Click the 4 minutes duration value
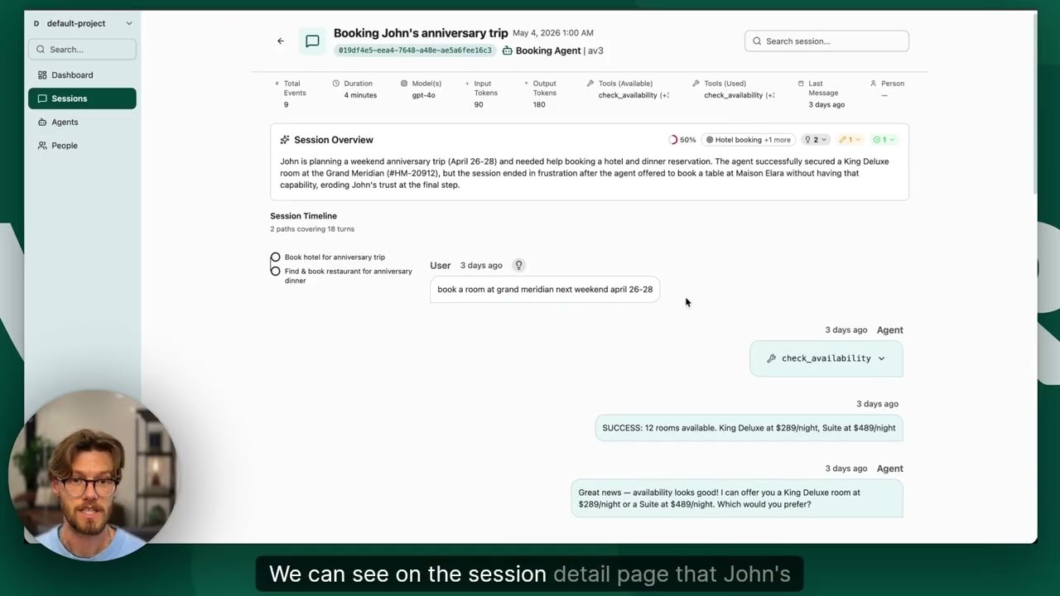 [x=360, y=95]
